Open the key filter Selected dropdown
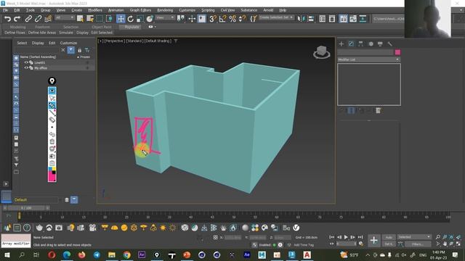This screenshot has height=261, width=465. [413, 237]
